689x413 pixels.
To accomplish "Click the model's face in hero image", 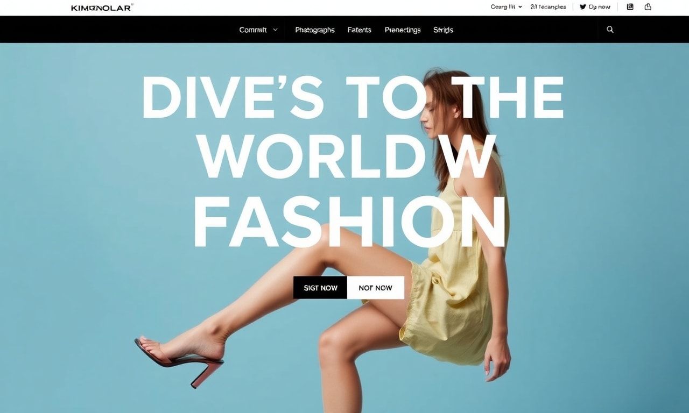I will [433, 116].
